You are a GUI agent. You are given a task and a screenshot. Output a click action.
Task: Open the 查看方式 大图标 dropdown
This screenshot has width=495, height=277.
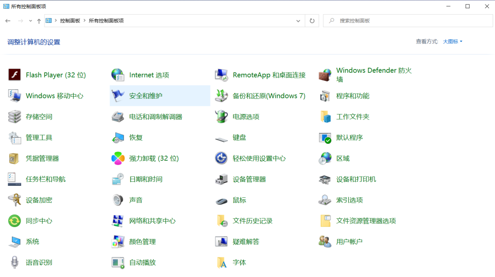451,41
